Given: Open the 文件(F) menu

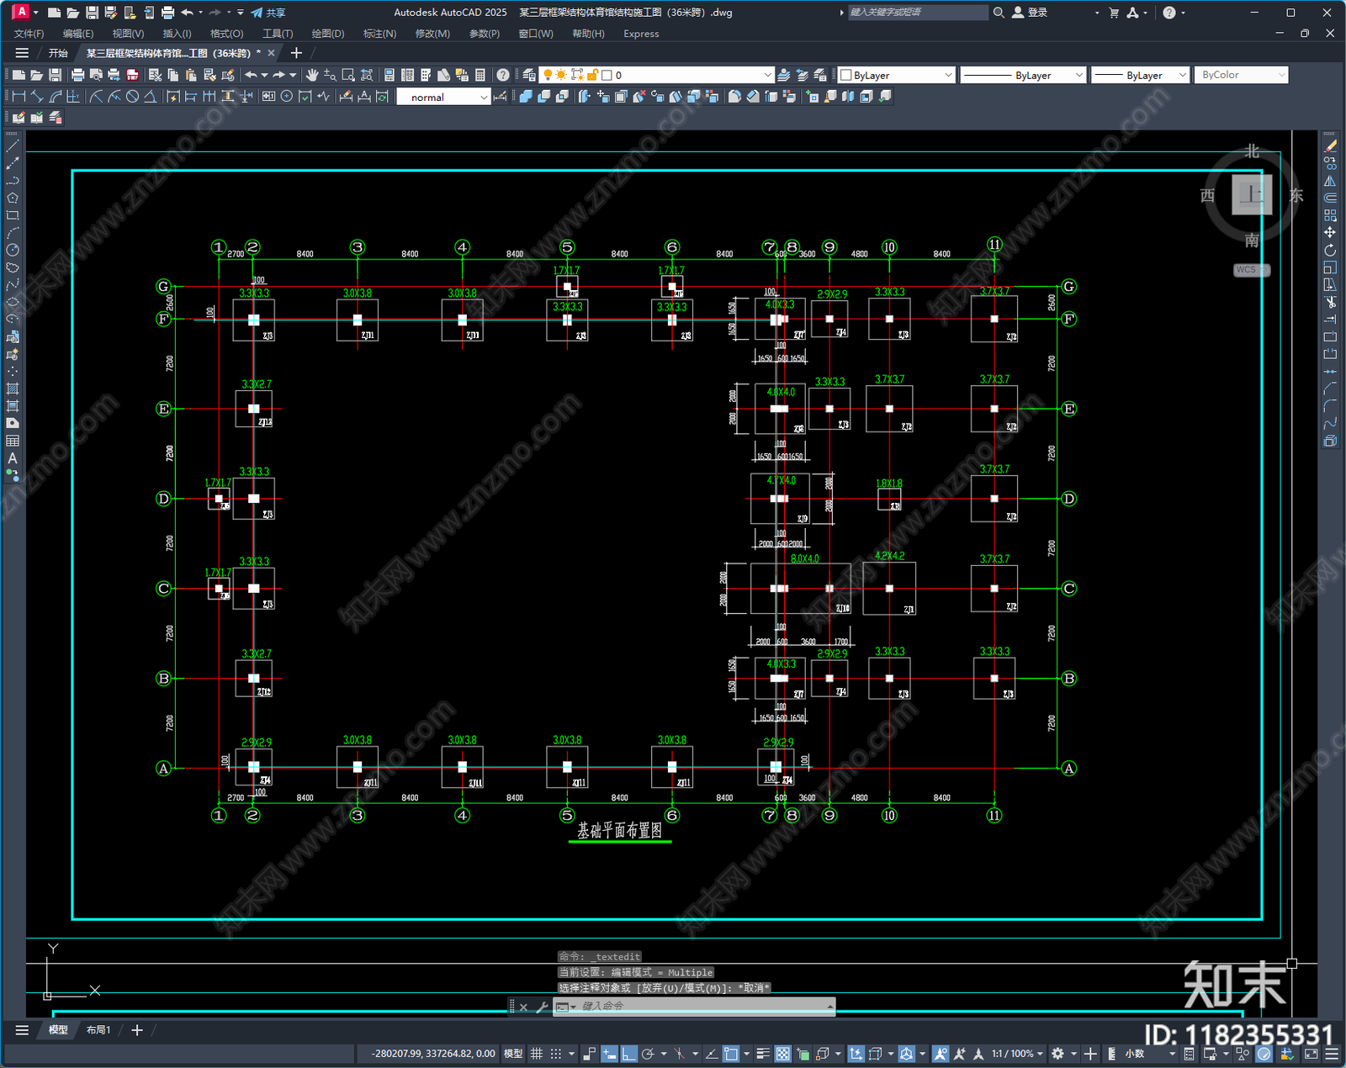Looking at the screenshot, I should tap(29, 34).
